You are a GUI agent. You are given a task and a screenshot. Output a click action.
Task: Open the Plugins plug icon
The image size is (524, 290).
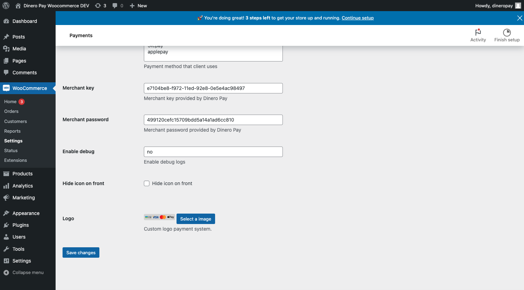pyautogui.click(x=6, y=225)
